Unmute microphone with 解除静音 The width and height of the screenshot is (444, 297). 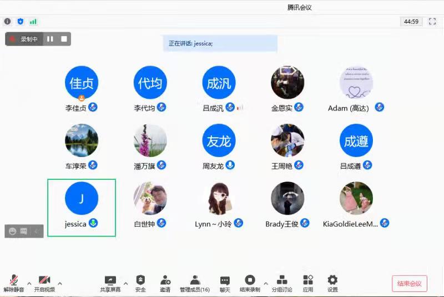tap(13, 283)
